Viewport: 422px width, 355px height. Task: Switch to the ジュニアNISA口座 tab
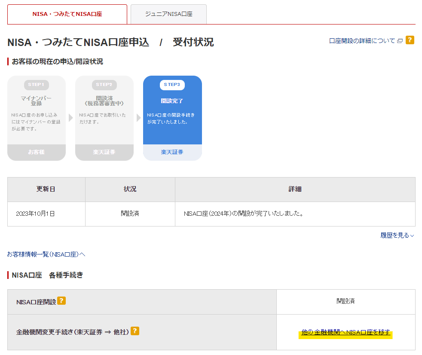[169, 14]
